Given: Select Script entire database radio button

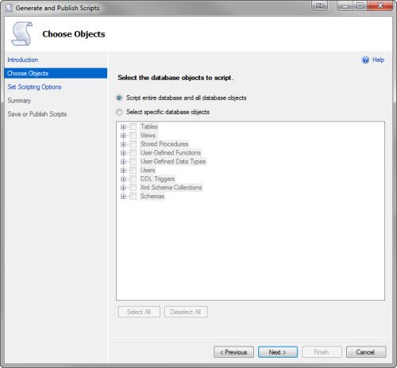Looking at the screenshot, I should pyautogui.click(x=119, y=98).
